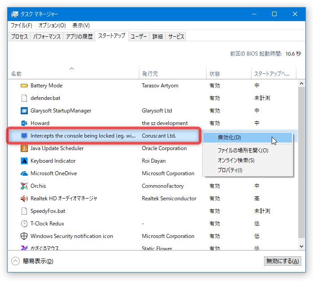313x281 pixels.
Task: Click the 無効にする(A) button
Action: coord(282,261)
